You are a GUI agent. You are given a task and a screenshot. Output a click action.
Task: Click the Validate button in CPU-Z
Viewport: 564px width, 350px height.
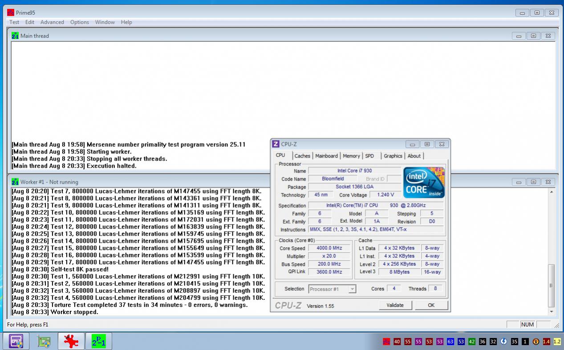(x=395, y=305)
